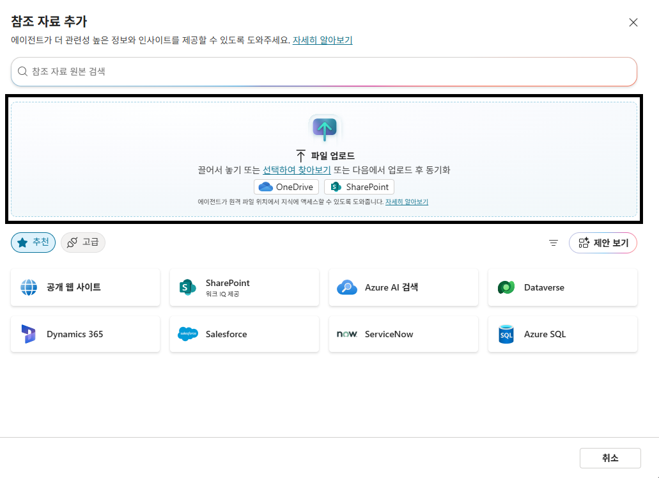
Task: Open the filter lines icon
Action: pyautogui.click(x=554, y=243)
